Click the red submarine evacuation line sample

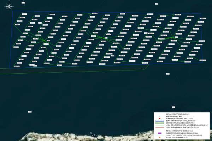tap(160, 127)
